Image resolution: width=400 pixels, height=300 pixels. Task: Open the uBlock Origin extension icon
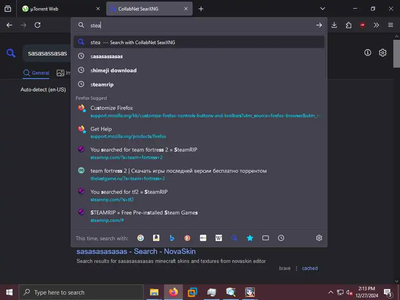pyautogui.click(x=362, y=25)
